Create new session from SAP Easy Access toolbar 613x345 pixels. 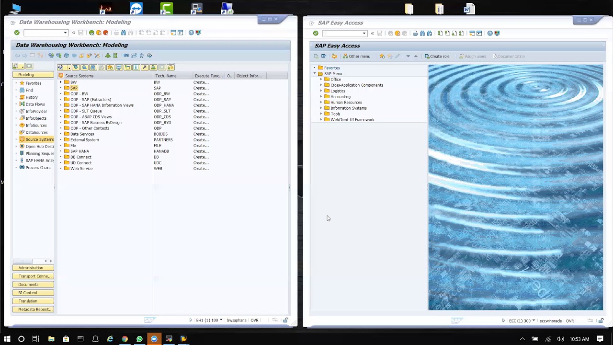tap(472, 33)
